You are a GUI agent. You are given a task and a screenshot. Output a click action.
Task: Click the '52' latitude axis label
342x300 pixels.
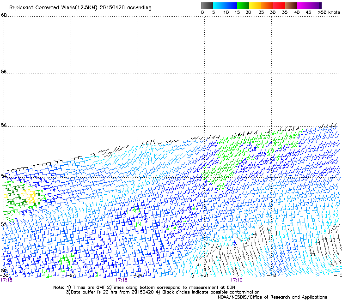pos(4,224)
